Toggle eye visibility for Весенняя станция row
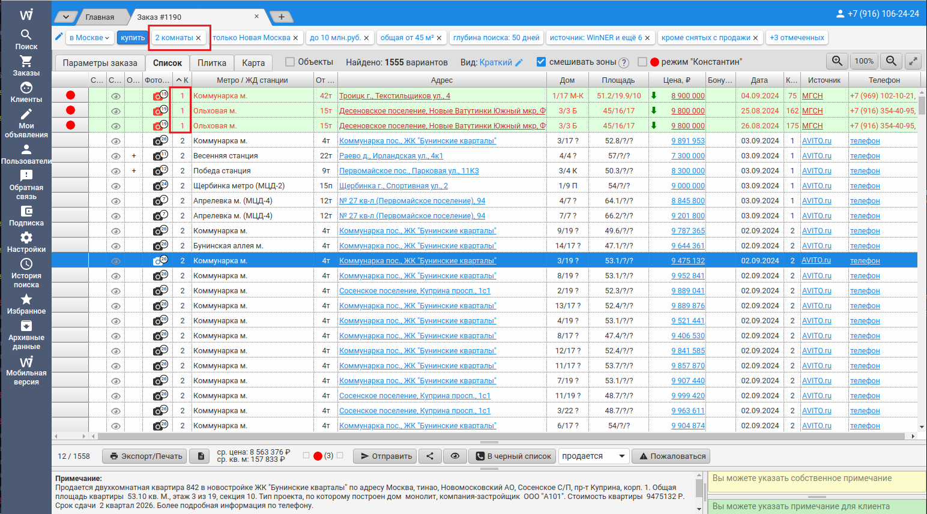927x514 pixels. pyautogui.click(x=116, y=156)
